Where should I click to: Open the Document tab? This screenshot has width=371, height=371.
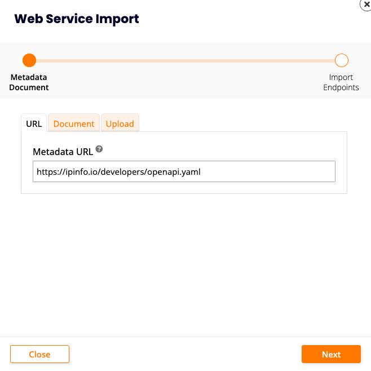pos(74,123)
